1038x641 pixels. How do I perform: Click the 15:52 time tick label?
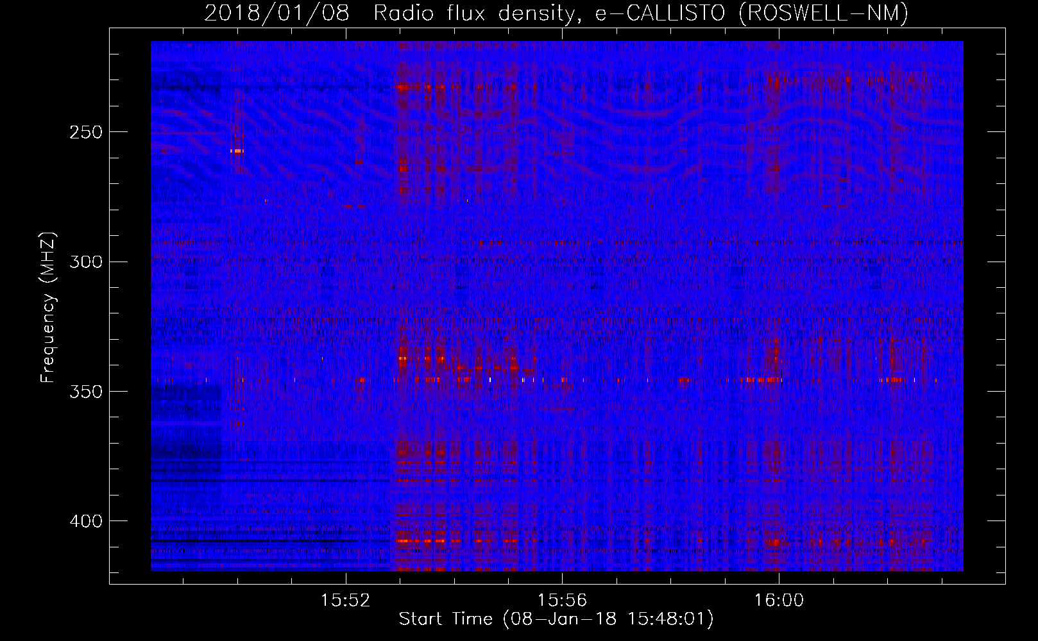tap(346, 601)
